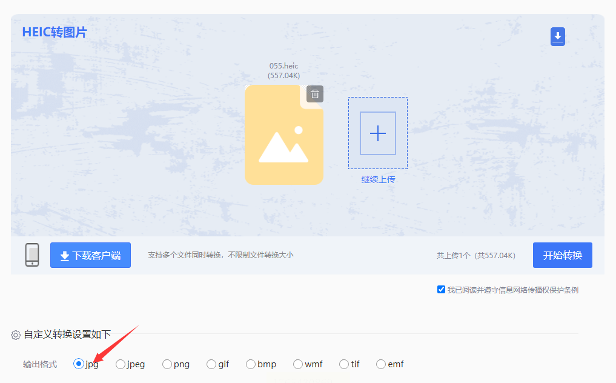Image resolution: width=616 pixels, height=383 pixels.
Task: Click the 继续上传 link
Action: coord(378,179)
